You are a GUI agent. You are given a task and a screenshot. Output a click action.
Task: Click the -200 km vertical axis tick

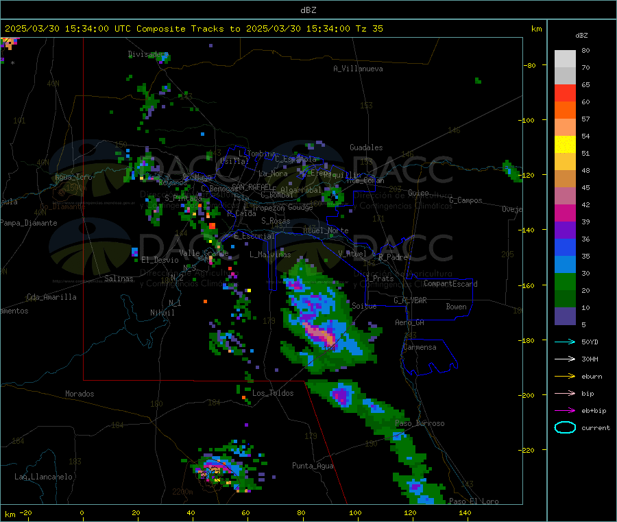pyautogui.click(x=527, y=395)
